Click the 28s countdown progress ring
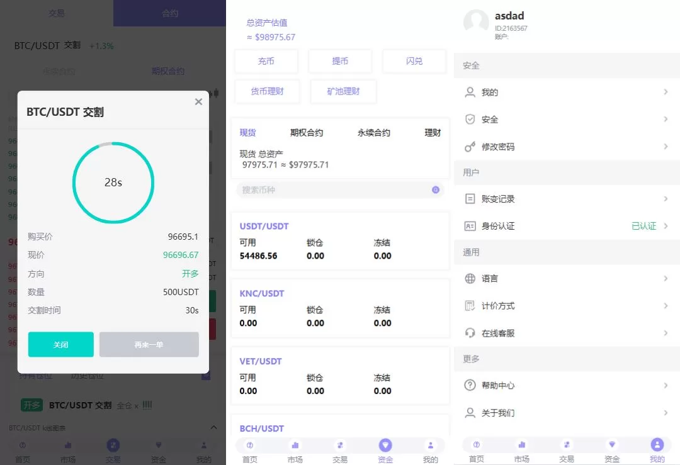This screenshot has height=465, width=680. (113, 182)
